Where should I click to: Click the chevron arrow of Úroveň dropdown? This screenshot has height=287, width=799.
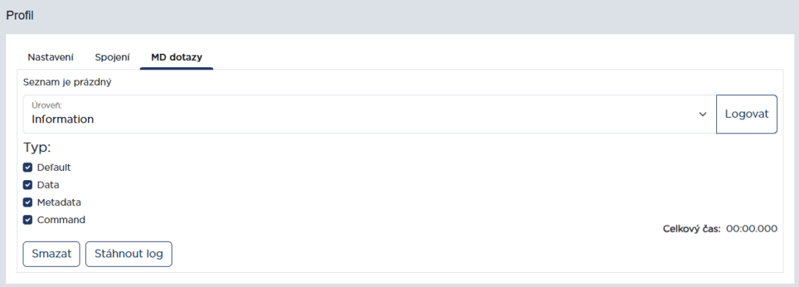click(703, 115)
